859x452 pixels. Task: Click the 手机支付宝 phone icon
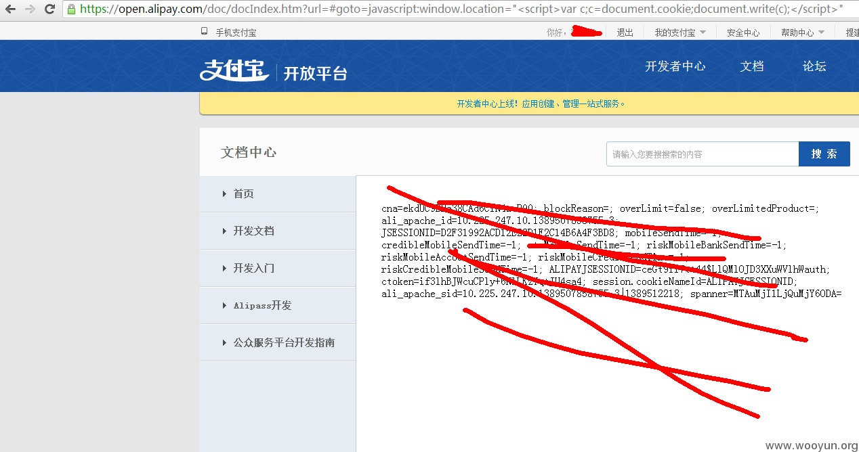click(204, 31)
